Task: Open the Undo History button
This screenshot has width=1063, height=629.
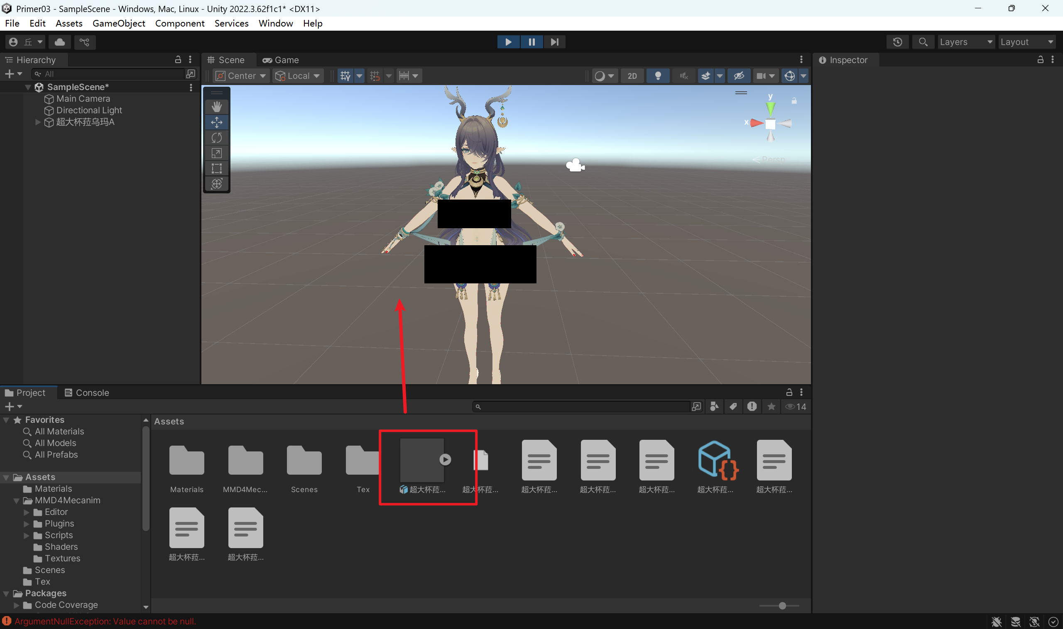Action: click(897, 42)
